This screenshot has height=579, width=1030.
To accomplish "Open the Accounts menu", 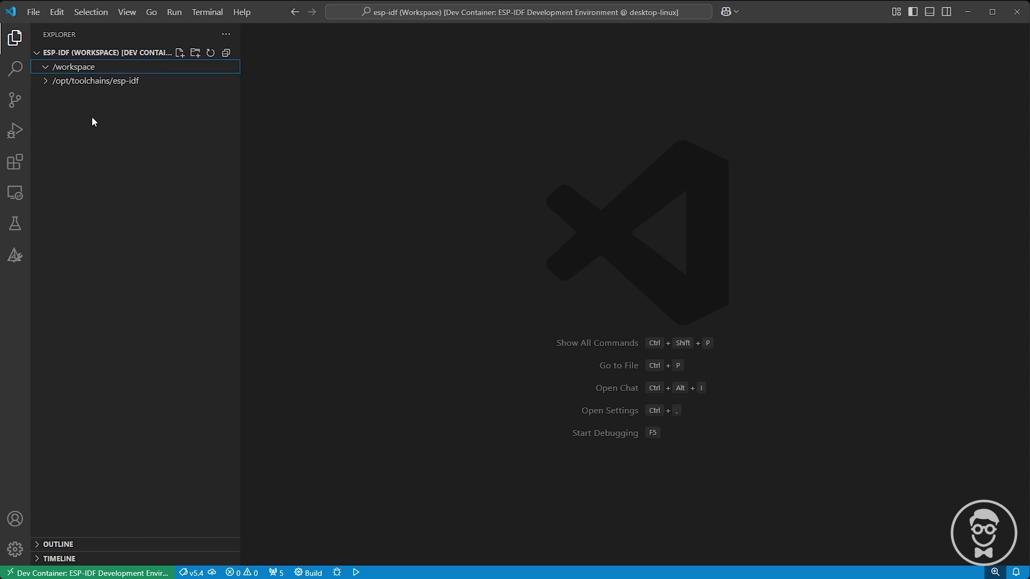I will (x=15, y=519).
